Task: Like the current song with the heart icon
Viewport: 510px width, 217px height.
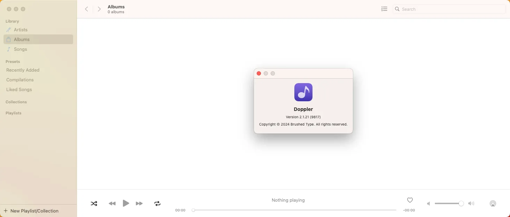Action: click(410, 200)
